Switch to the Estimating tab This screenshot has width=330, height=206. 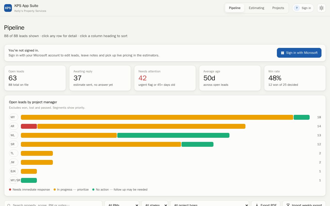coord(257,8)
